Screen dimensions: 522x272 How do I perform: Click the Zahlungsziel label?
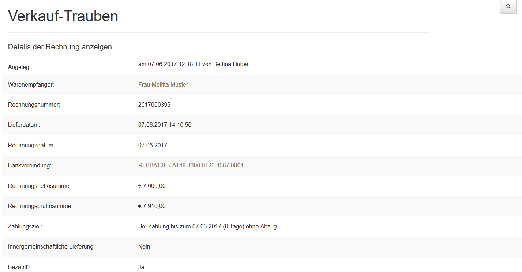click(25, 227)
